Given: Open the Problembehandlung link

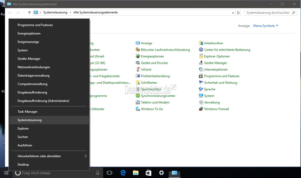Looking at the screenshot, I should tap(155, 76).
